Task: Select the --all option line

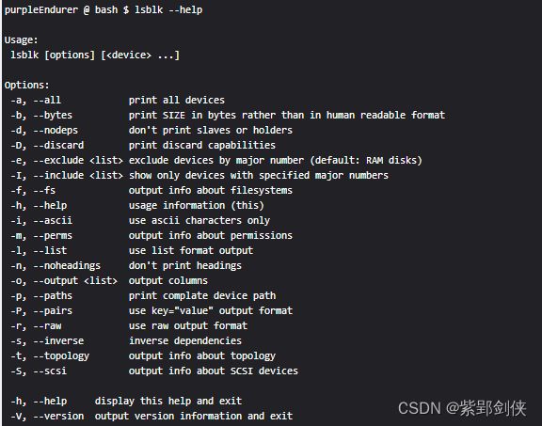Action: coord(118,101)
